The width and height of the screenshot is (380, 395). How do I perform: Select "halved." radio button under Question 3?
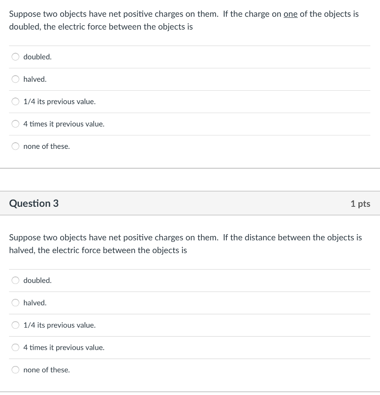(x=15, y=303)
